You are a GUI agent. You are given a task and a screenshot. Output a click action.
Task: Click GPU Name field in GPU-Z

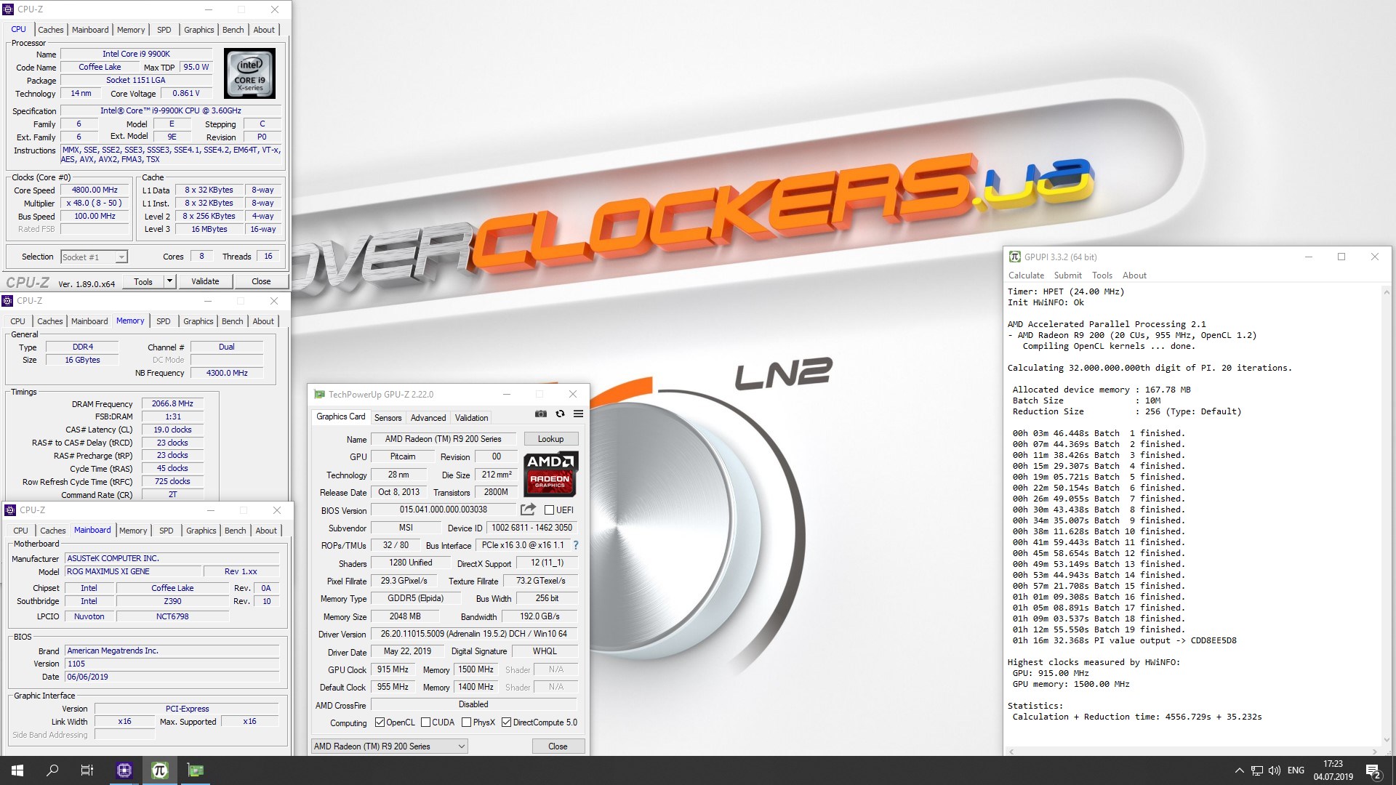pos(443,439)
